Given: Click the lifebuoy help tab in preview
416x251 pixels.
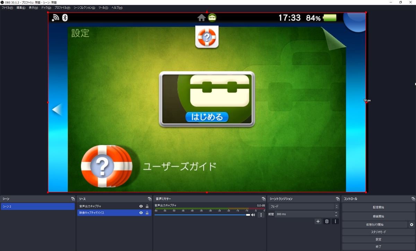Looking at the screenshot, I should [207, 36].
